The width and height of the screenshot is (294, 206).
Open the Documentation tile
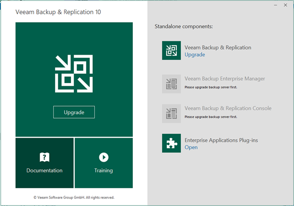point(44,163)
